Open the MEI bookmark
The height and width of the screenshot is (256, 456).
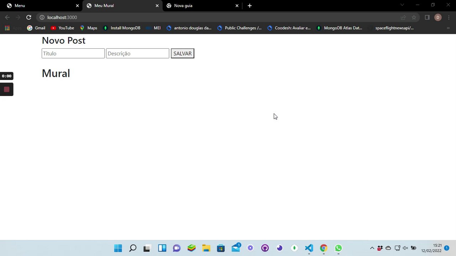pyautogui.click(x=153, y=28)
